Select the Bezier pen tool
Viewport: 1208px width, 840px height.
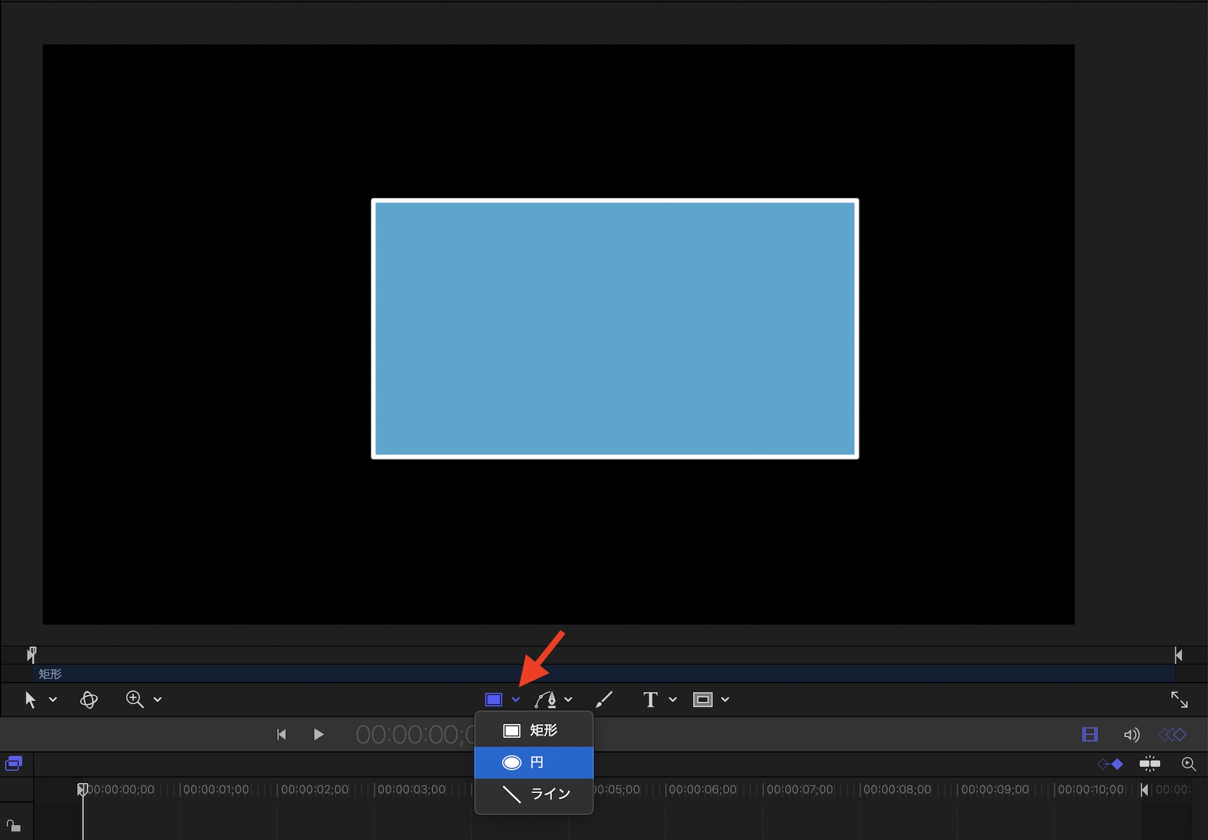545,699
